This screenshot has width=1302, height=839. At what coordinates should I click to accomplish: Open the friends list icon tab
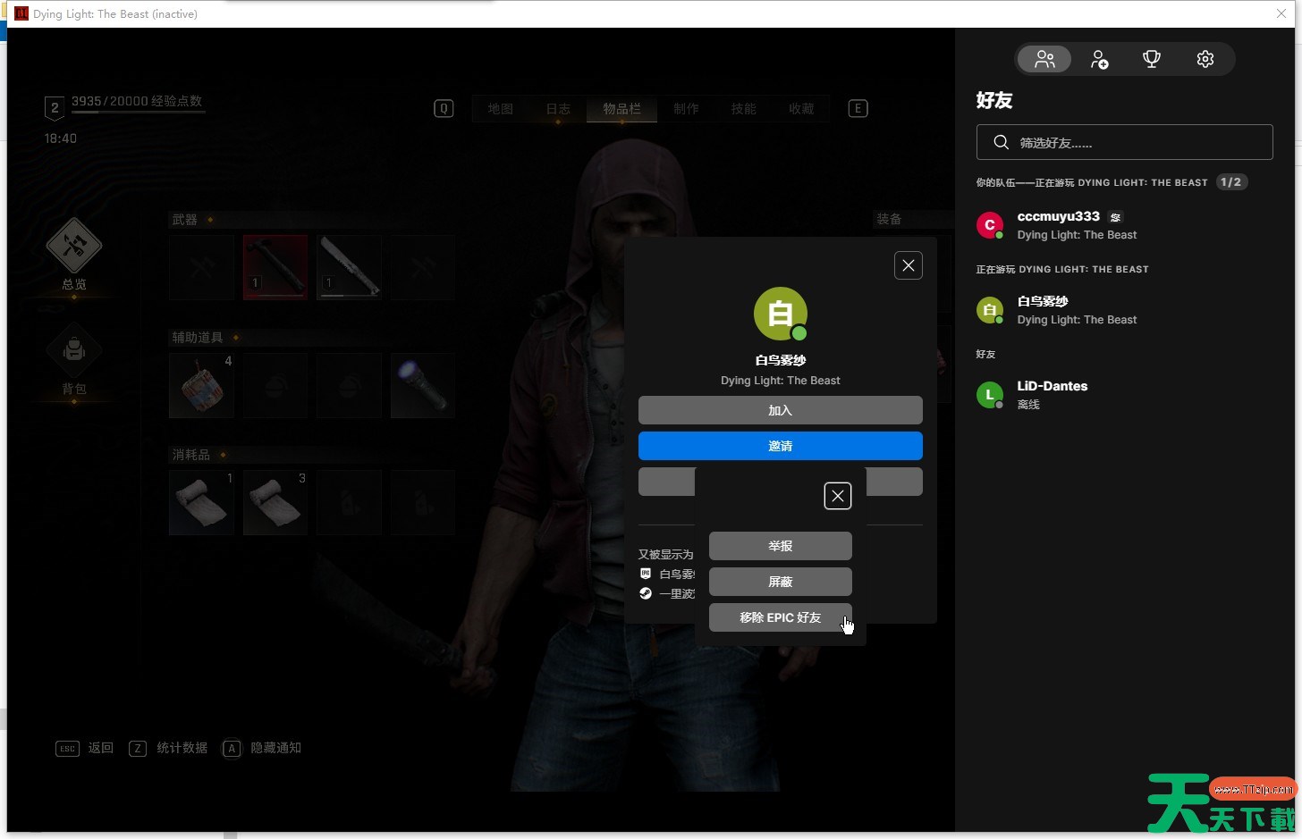pyautogui.click(x=1044, y=60)
